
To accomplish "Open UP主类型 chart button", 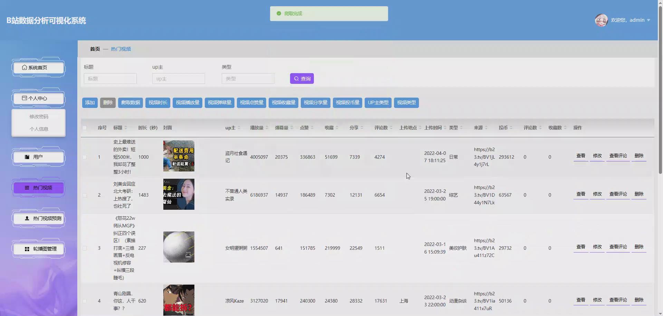I will coord(378,102).
